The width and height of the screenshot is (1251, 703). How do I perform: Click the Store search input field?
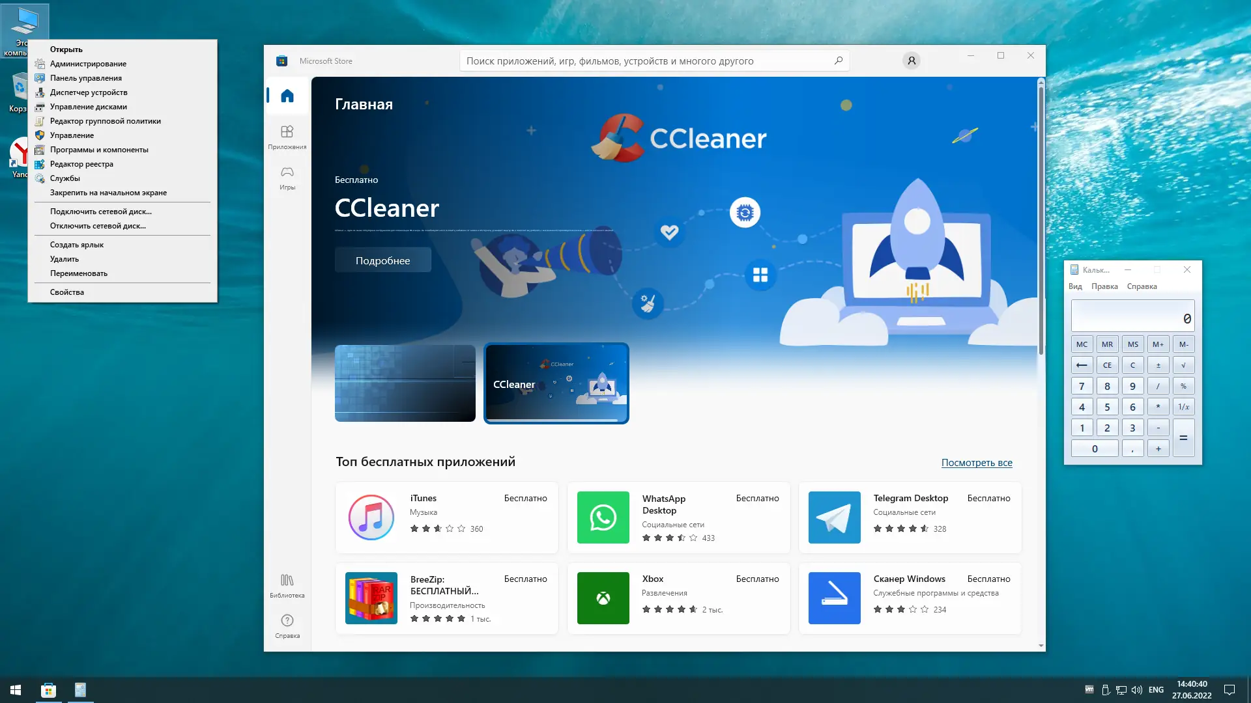coord(645,61)
